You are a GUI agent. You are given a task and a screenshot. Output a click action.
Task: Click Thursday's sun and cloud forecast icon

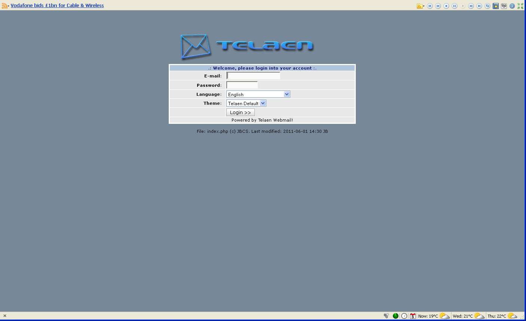coord(513,316)
